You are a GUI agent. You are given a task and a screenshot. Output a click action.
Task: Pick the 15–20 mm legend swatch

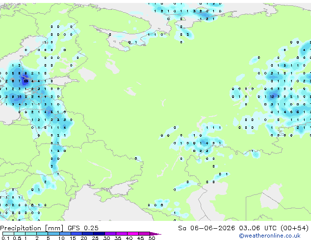tap(76, 234)
